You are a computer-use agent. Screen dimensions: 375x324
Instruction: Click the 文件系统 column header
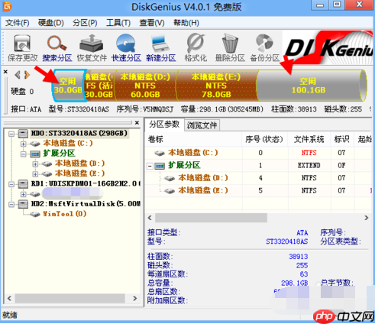pos(309,139)
